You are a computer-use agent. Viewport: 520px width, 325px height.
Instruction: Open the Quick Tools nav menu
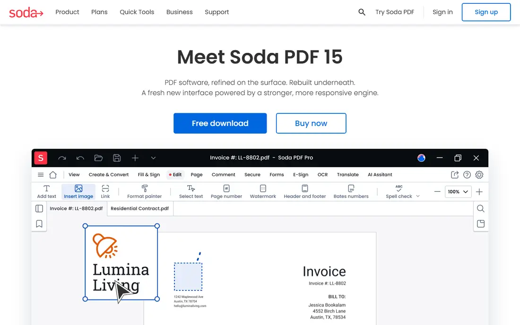coord(137,12)
